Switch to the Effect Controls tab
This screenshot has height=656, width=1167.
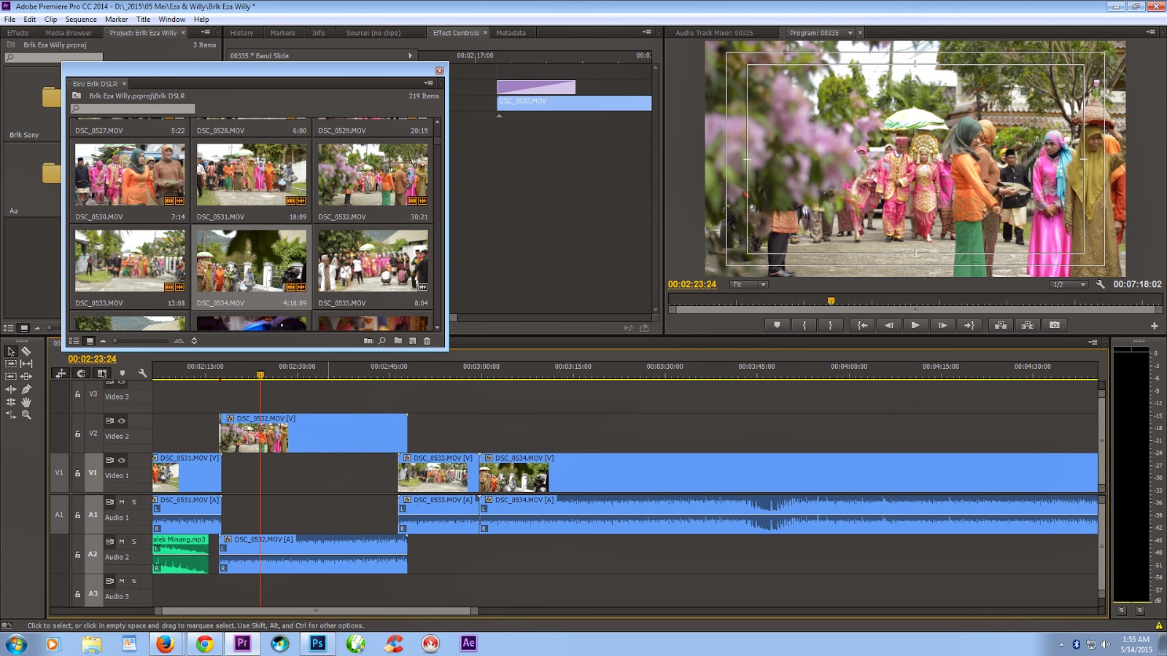point(456,33)
